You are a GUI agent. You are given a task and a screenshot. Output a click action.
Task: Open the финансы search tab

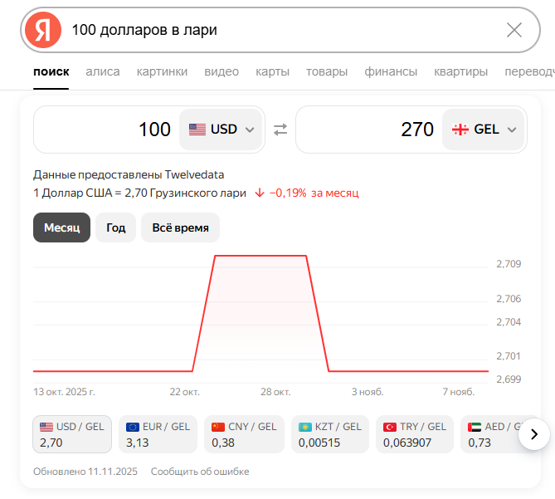coord(391,71)
